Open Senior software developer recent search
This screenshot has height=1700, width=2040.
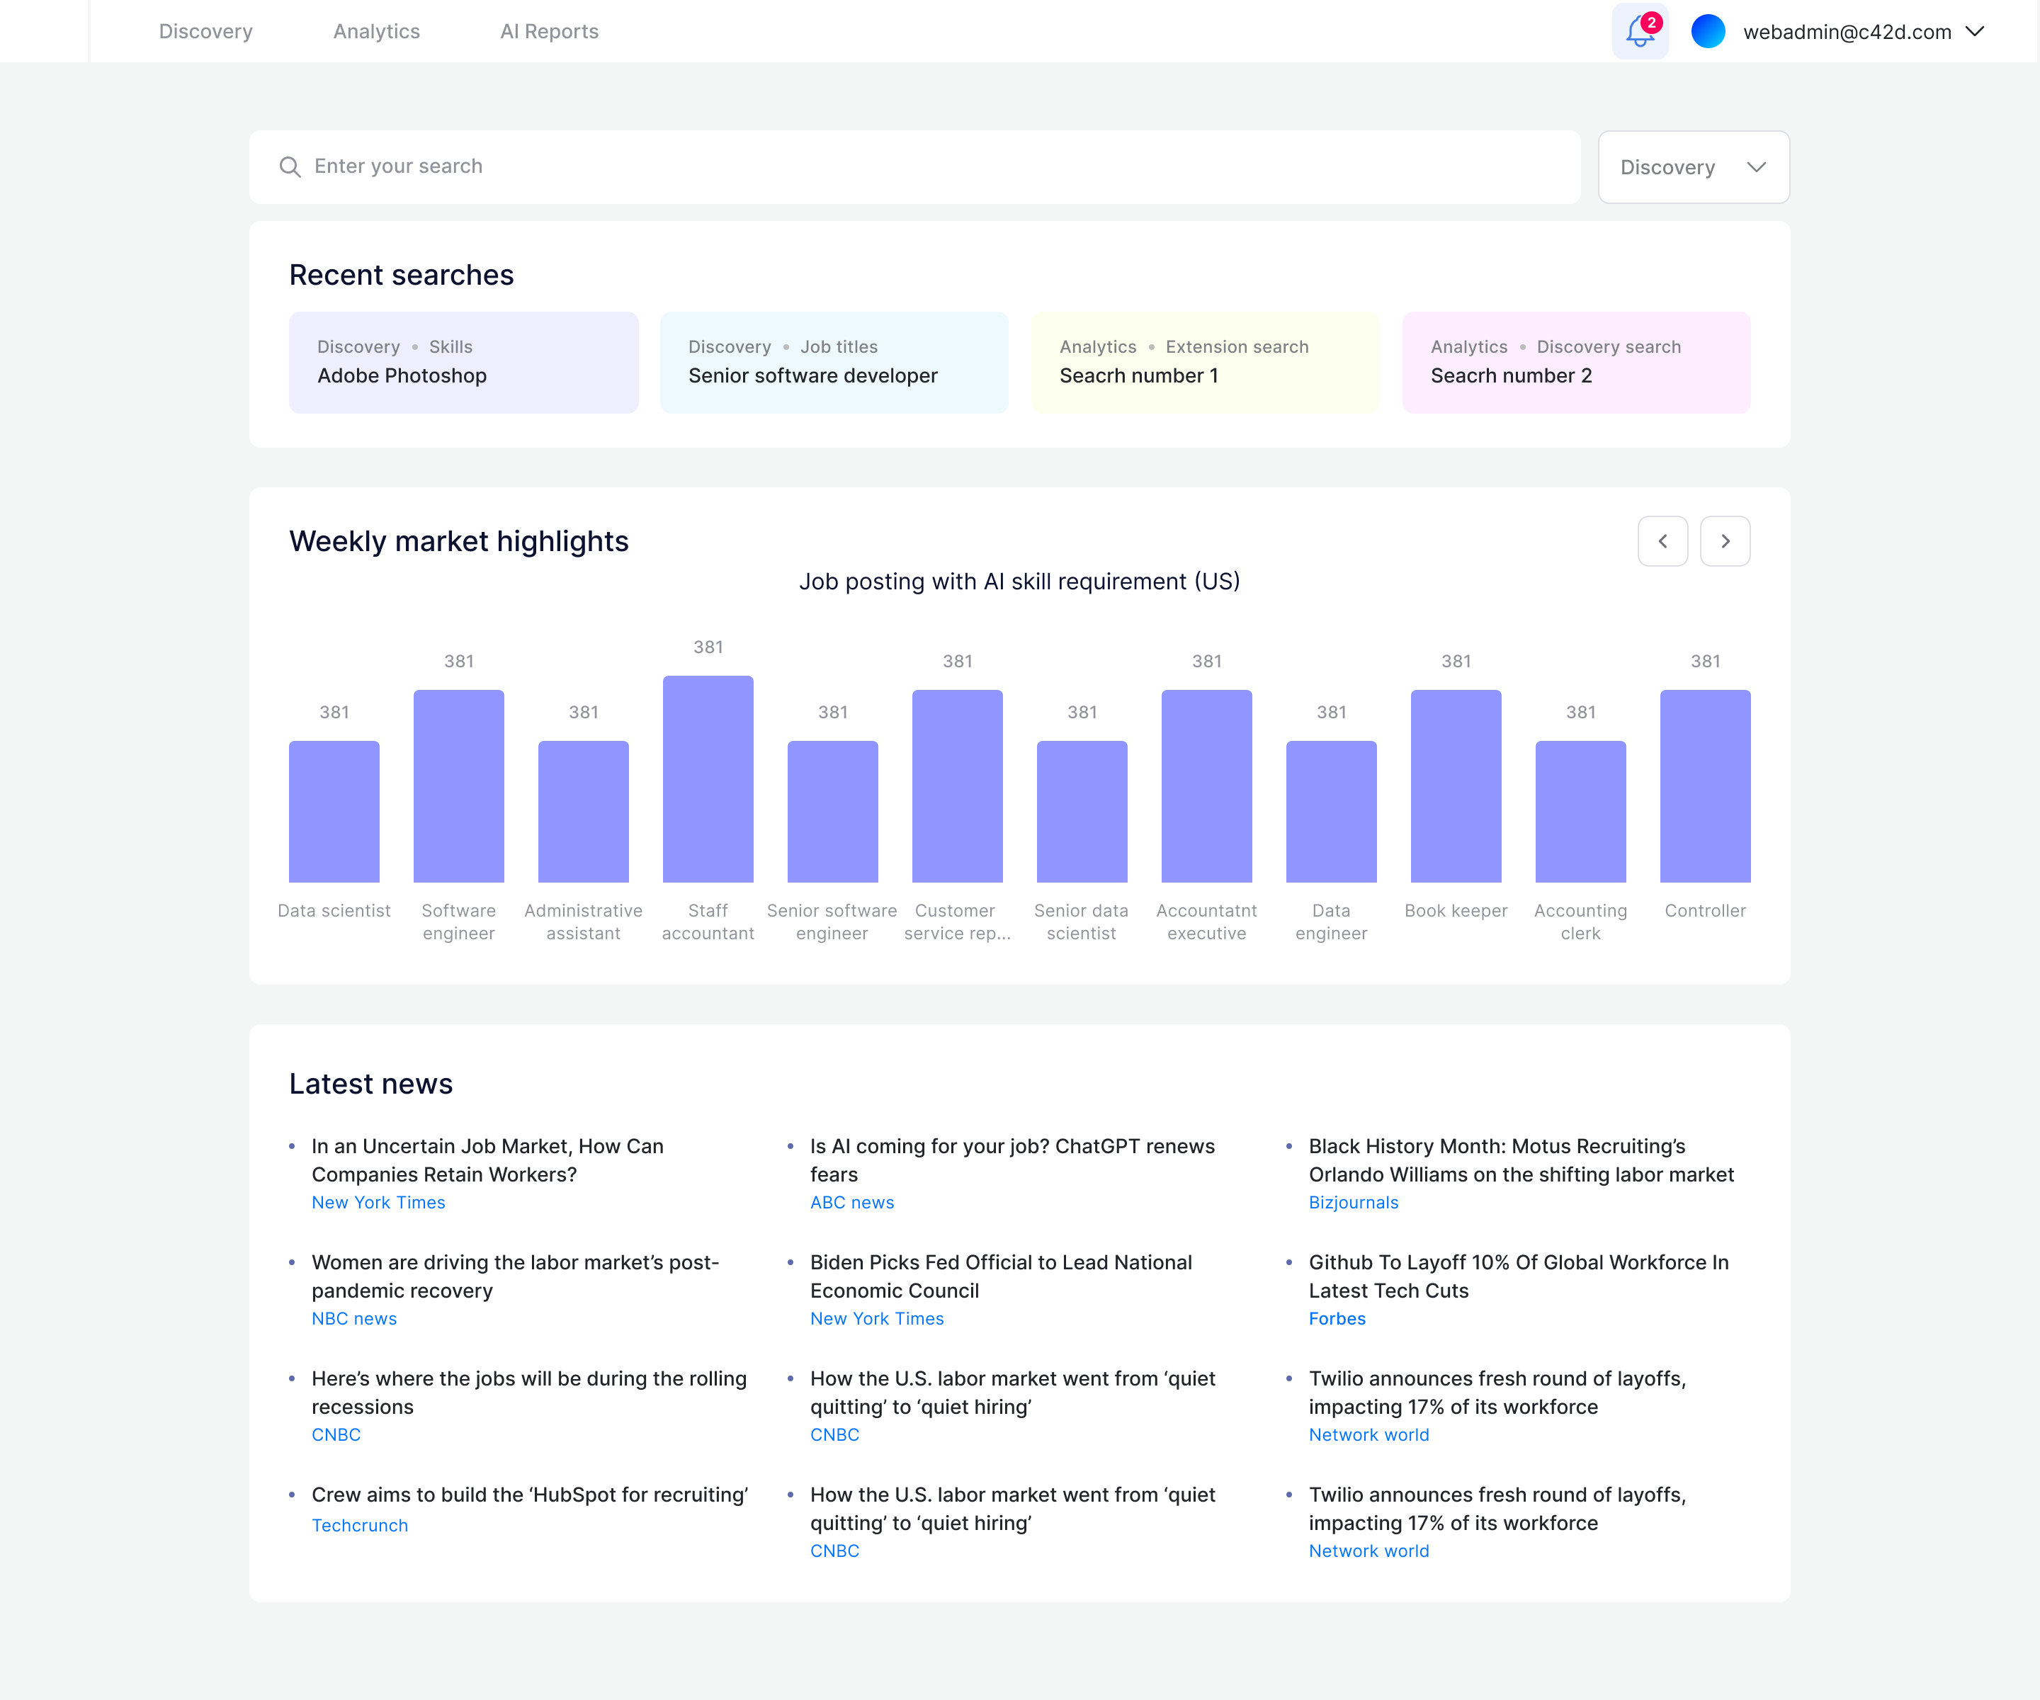pyautogui.click(x=834, y=363)
